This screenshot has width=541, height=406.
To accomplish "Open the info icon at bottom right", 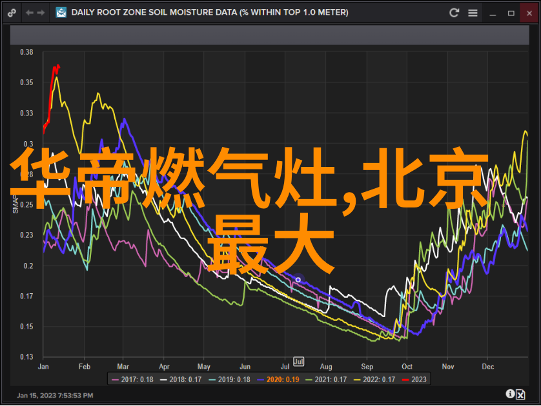I will point(510,394).
